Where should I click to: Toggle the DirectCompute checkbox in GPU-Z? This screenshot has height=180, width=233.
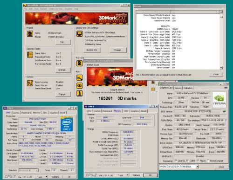208,161
